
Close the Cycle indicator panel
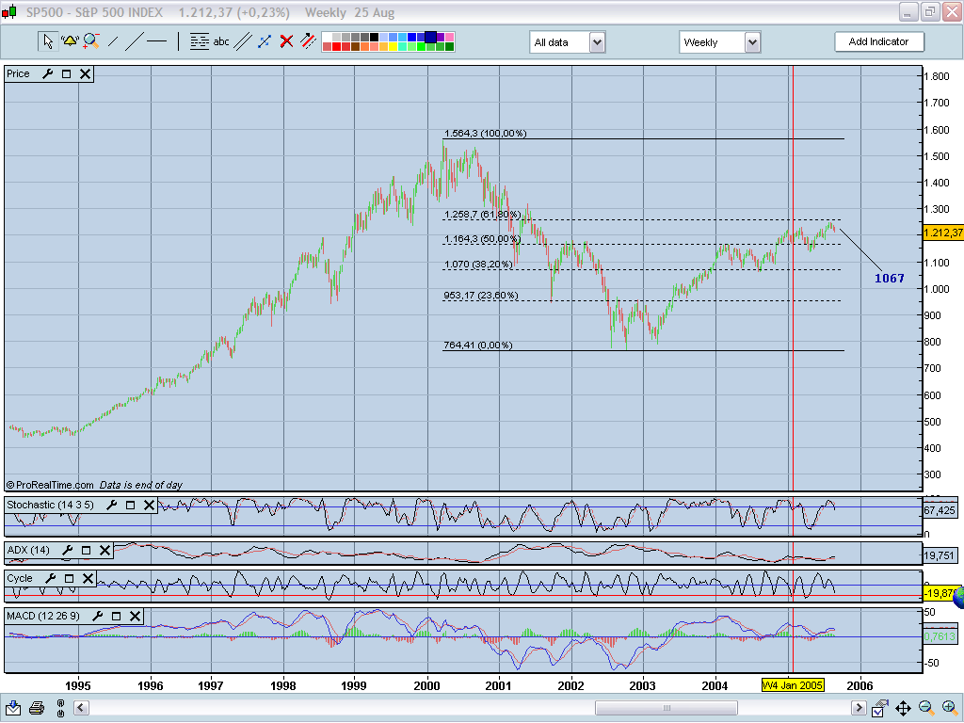pyautogui.click(x=88, y=579)
